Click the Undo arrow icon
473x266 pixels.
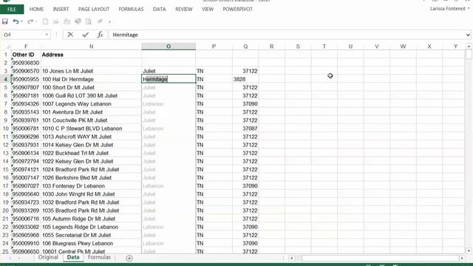(x=16, y=21)
